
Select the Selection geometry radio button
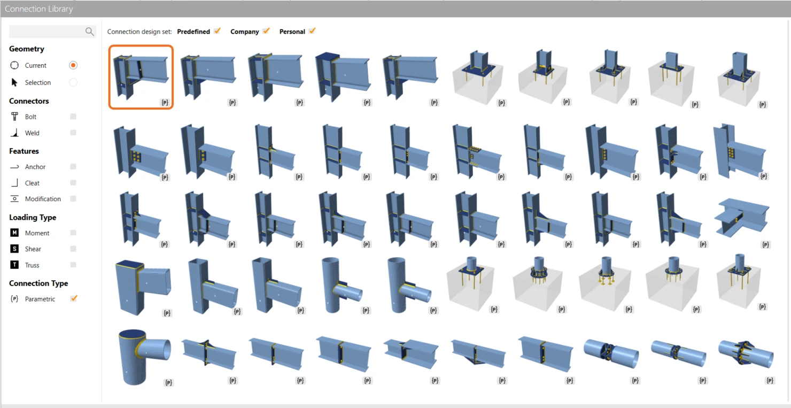point(73,82)
